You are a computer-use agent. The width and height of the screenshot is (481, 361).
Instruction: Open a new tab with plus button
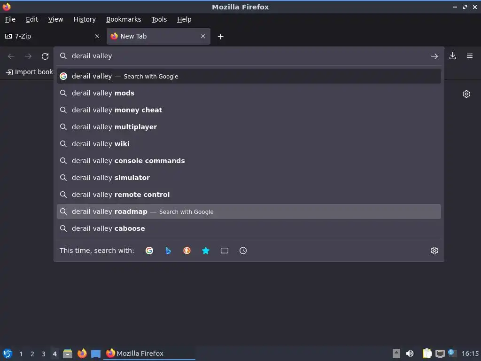pos(221,37)
